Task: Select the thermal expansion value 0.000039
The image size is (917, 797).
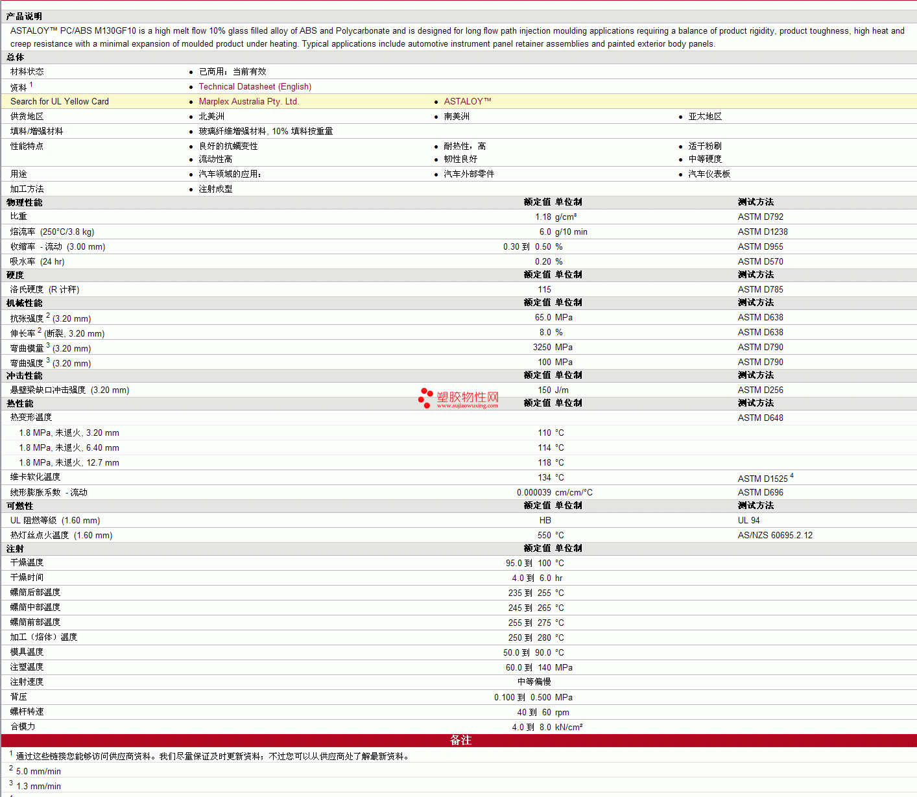Action: coord(534,492)
